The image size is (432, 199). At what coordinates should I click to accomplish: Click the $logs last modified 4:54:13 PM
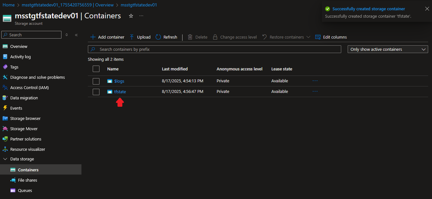coord(183,81)
